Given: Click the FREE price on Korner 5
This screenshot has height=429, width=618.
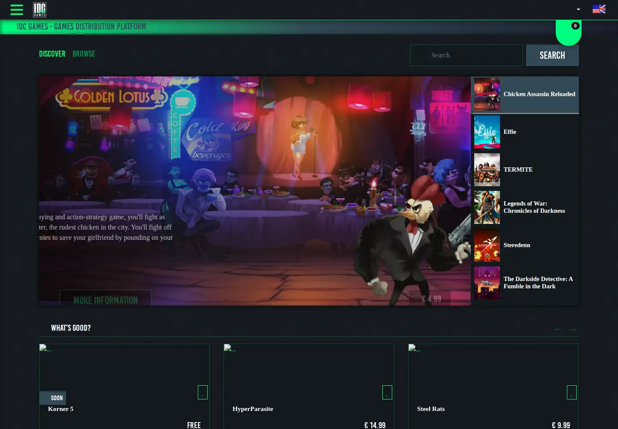Looking at the screenshot, I should point(194,425).
